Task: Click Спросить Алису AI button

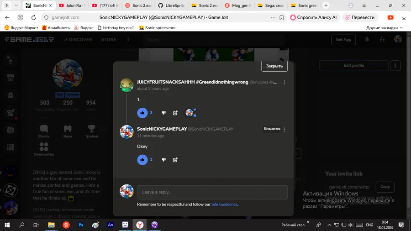Action: (314, 17)
